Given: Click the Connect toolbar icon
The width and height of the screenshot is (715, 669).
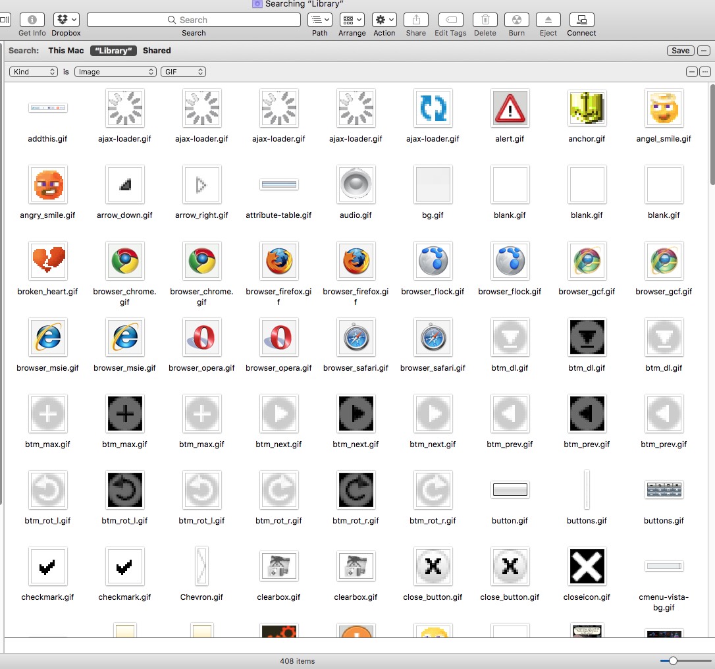Looking at the screenshot, I should pos(582,20).
